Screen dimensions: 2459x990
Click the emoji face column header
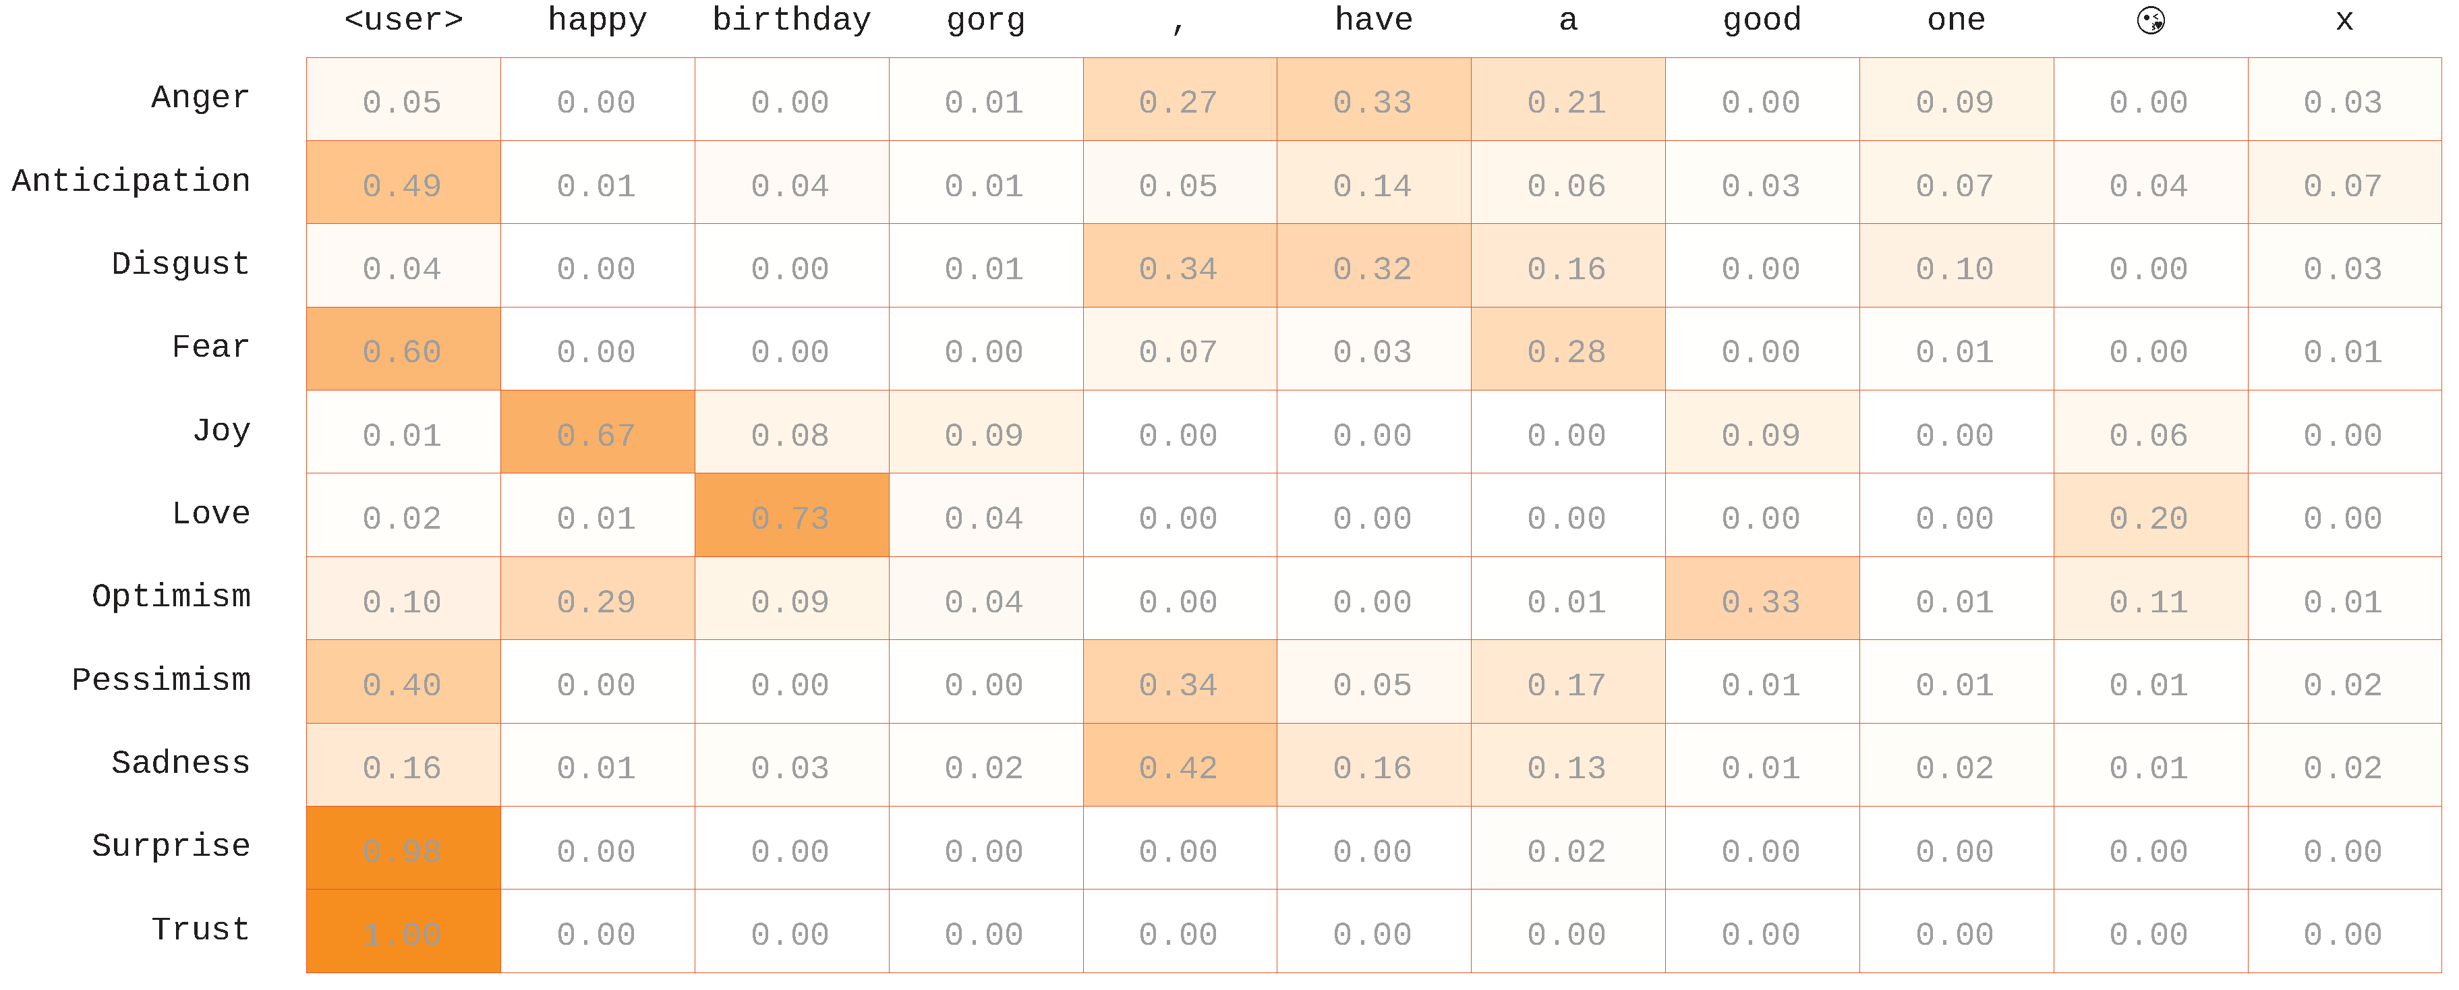pyautogui.click(x=2149, y=20)
